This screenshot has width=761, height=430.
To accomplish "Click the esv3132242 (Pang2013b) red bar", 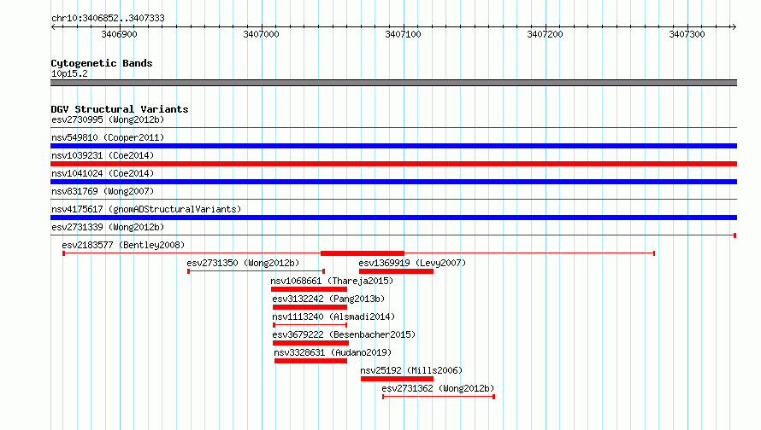I will [x=310, y=307].
